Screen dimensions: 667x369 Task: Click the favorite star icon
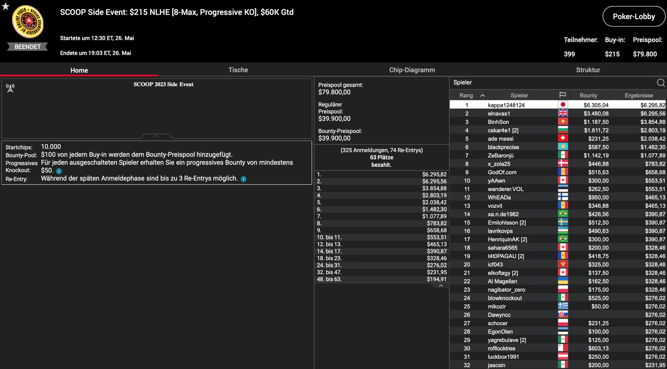[x=5, y=6]
